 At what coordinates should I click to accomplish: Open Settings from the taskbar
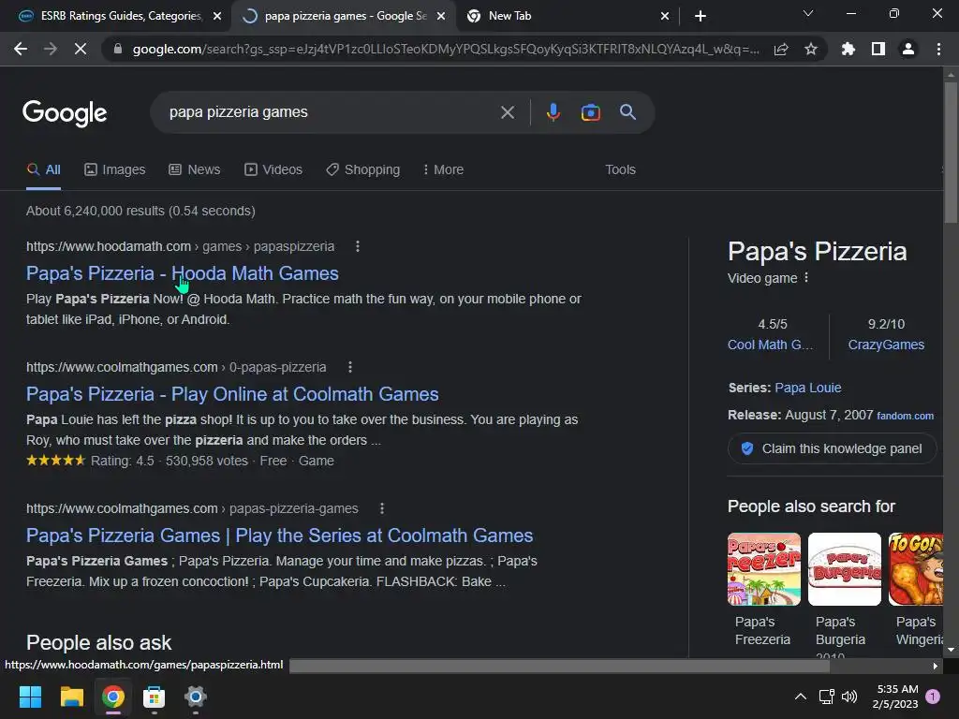coord(195,697)
